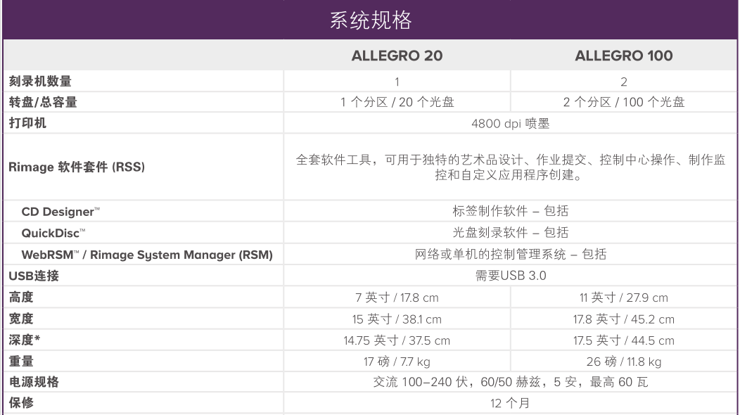Image resolution: width=740 pixels, height=415 pixels.
Task: Click the 转盘/总容量 row label
Action: tap(43, 102)
